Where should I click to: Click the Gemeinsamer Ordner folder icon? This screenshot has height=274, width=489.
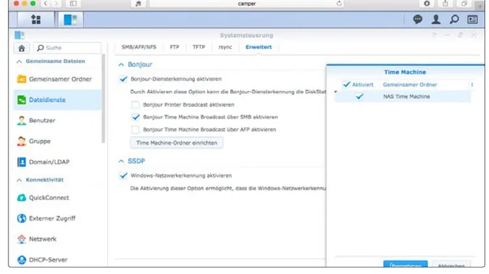pyautogui.click(x=22, y=79)
